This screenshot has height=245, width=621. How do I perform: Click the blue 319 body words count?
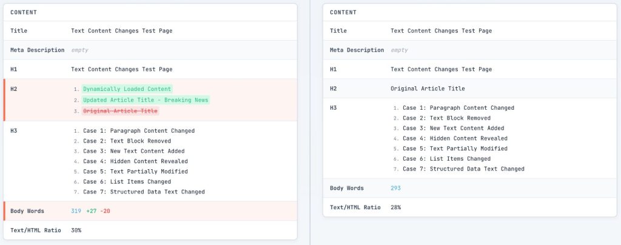76,211
